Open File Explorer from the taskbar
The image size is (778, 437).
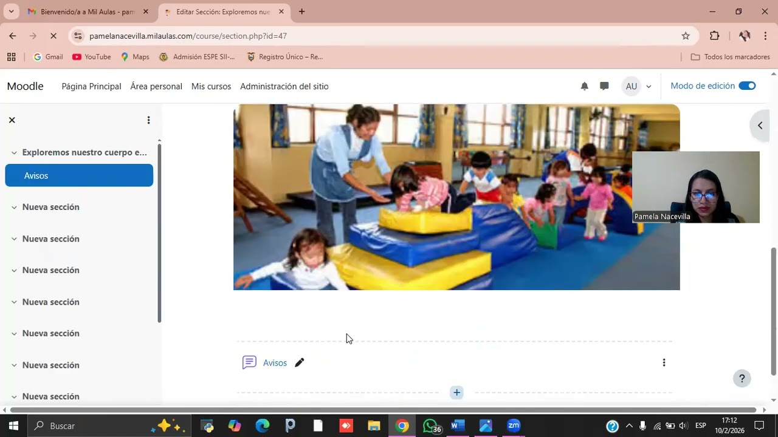(x=374, y=425)
